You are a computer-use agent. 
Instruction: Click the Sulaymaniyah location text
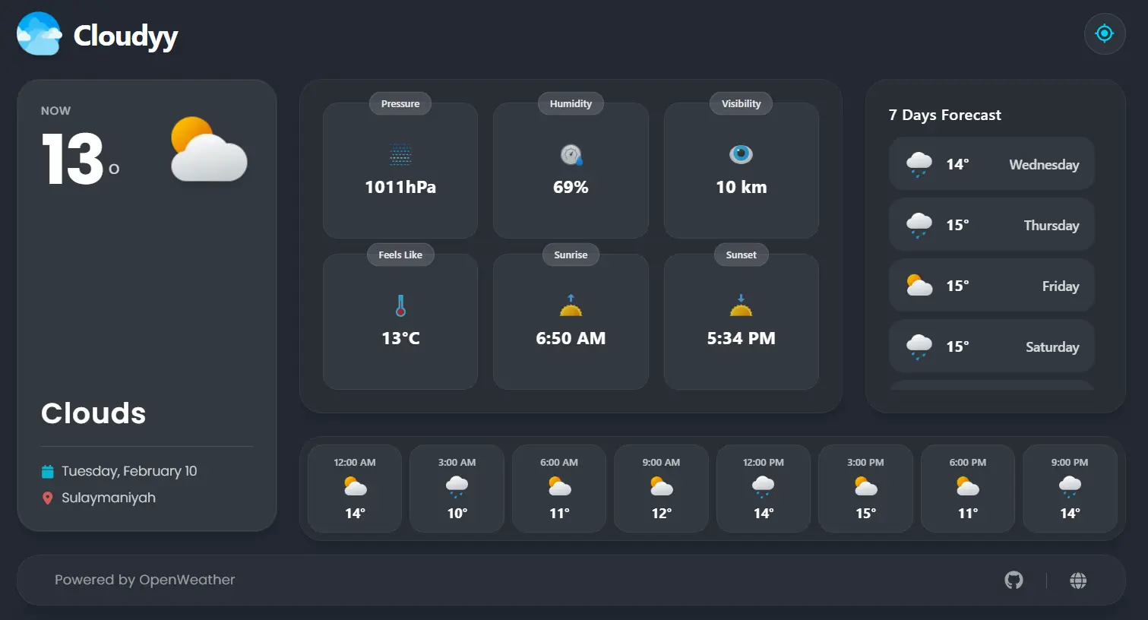point(109,498)
